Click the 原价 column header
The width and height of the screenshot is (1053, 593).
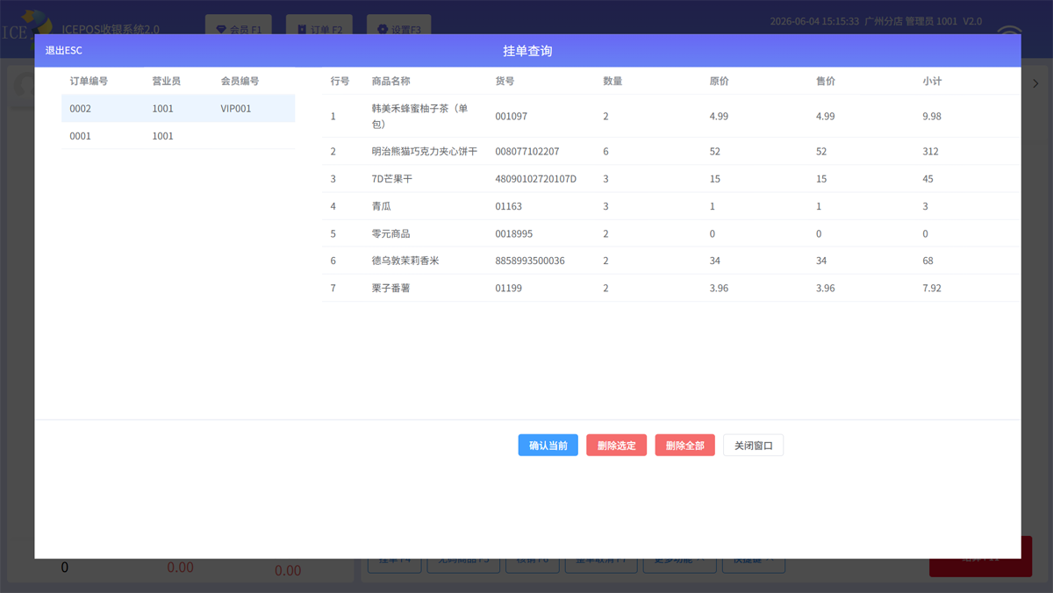(x=719, y=81)
